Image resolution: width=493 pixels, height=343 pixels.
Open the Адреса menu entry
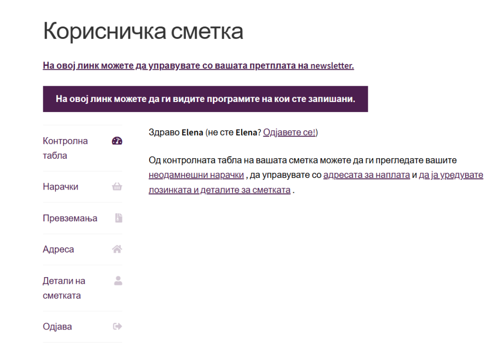[58, 249]
